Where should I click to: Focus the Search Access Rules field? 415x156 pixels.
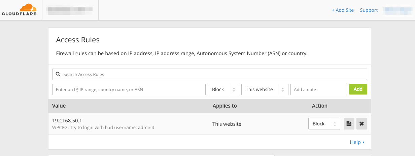210,74
